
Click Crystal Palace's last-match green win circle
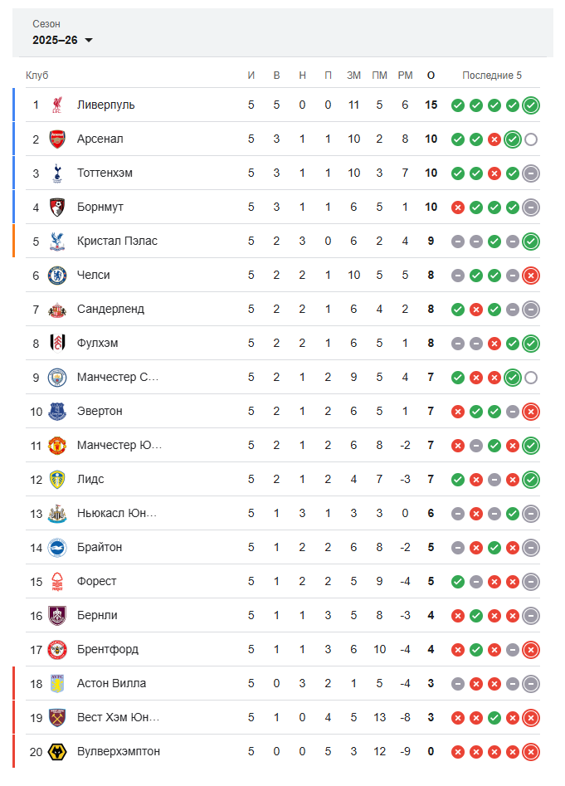click(x=531, y=242)
